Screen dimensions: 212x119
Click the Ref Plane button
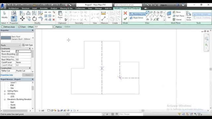pos(178,16)
